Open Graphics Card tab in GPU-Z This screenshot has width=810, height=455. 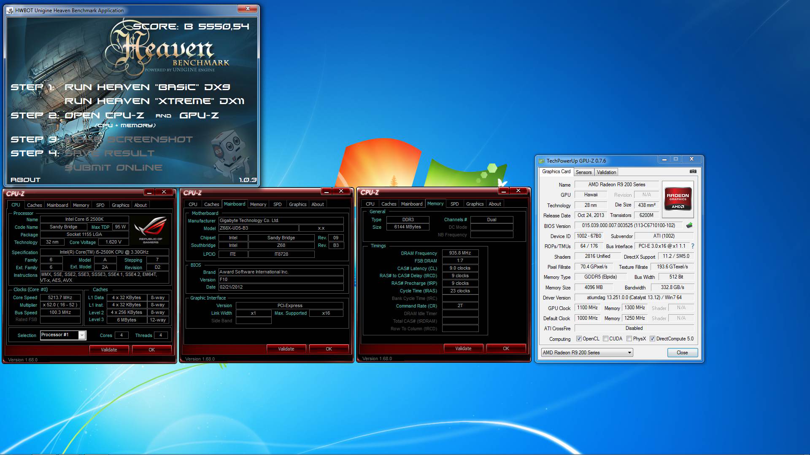(556, 171)
